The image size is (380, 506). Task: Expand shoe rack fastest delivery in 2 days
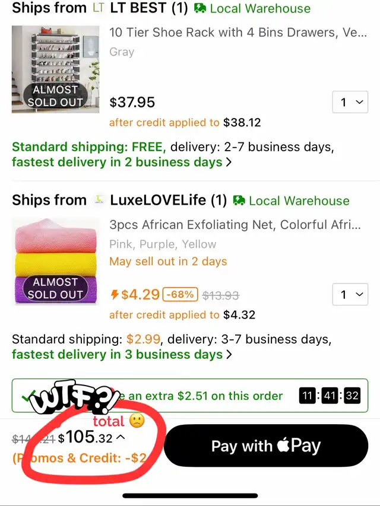[x=122, y=162]
